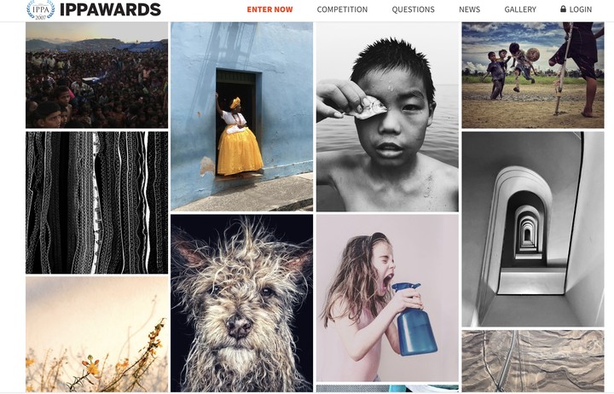Select the NEWS menu item
Screen dimensions: 614x394
470,9
